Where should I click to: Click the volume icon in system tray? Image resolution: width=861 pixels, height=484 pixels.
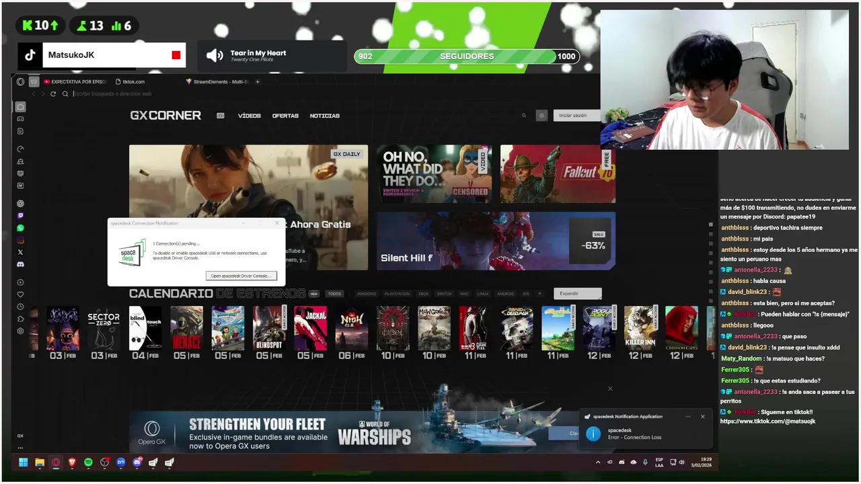click(682, 462)
